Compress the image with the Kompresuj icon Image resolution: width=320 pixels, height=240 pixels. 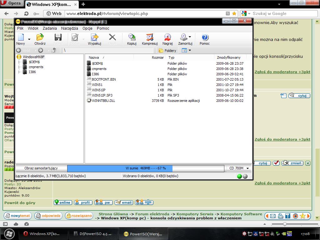[150, 37]
